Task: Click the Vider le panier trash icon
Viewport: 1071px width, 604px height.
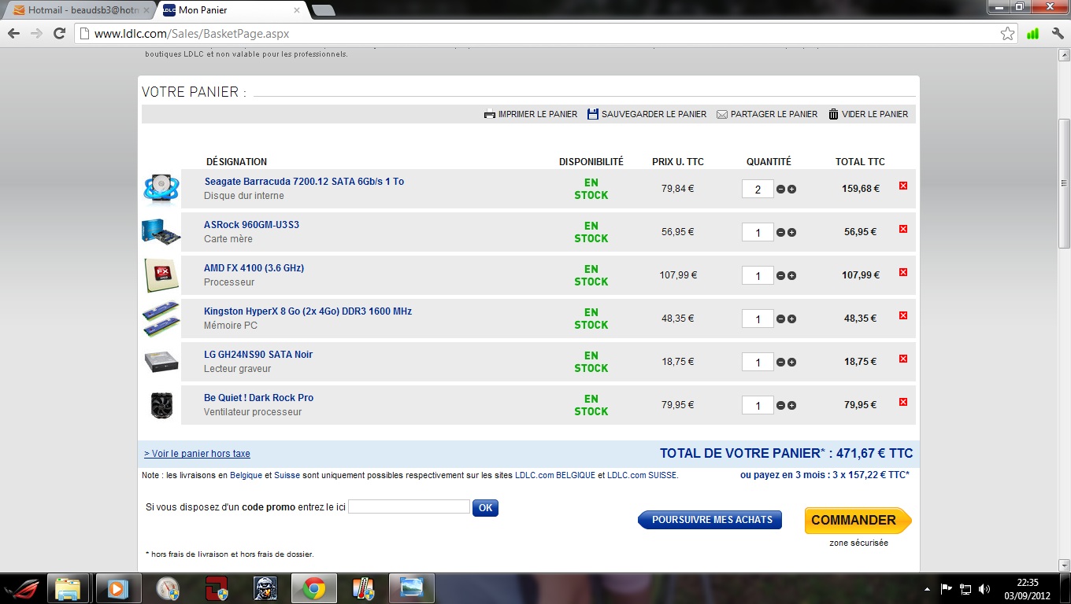Action: 833,114
